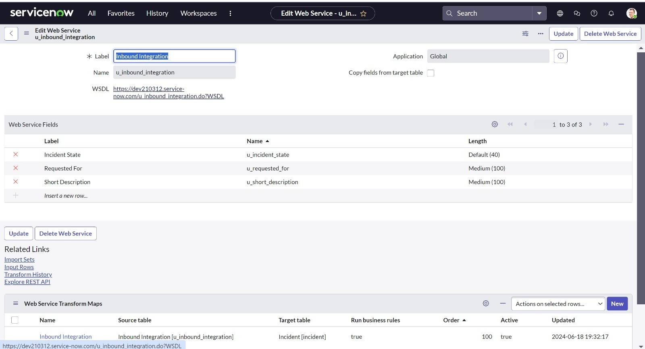Open the globe scope picker icon
Image resolution: width=645 pixels, height=349 pixels.
560,13
